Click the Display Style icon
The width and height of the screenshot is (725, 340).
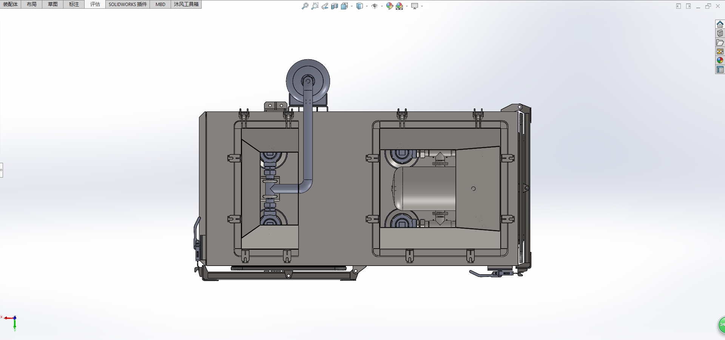coord(360,6)
